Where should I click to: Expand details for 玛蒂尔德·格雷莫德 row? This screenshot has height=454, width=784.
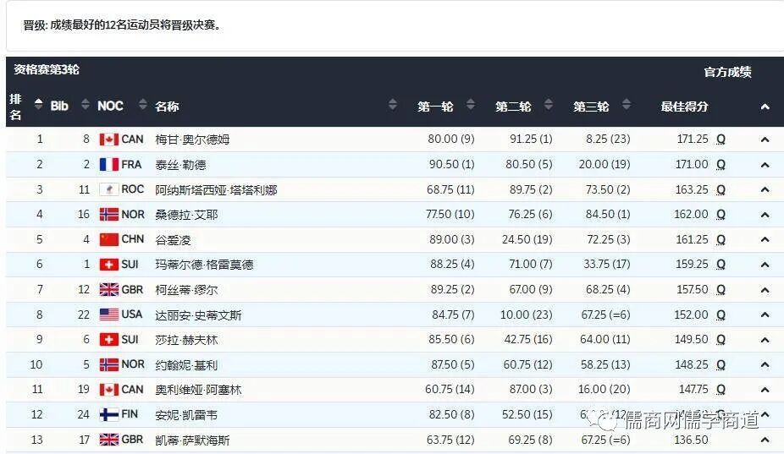click(765, 265)
